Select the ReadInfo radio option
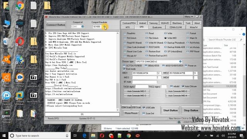The width and height of the screenshot is (247, 139). 130,33
